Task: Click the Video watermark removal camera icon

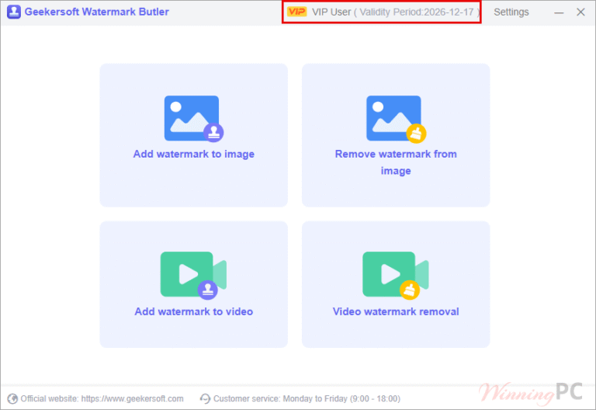Action: coord(396,276)
